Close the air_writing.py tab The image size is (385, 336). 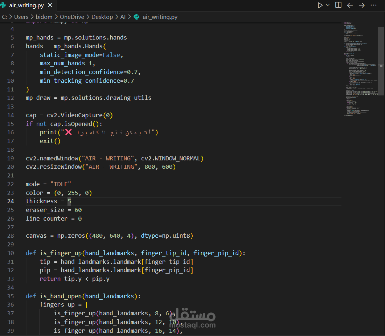coord(50,5)
